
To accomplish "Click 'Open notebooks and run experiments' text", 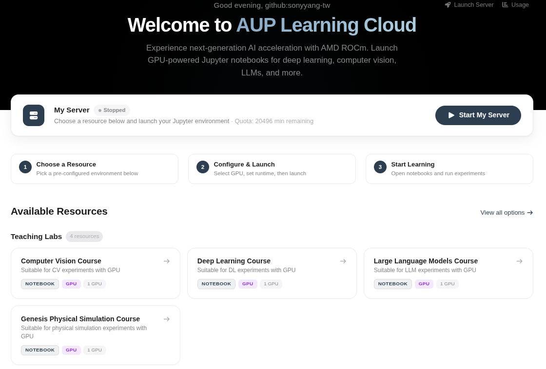I will tap(438, 173).
